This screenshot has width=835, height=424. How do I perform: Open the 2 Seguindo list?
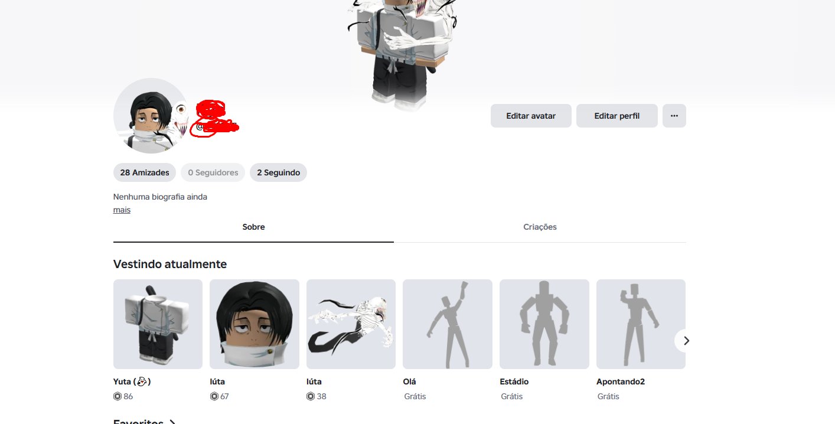click(x=278, y=172)
